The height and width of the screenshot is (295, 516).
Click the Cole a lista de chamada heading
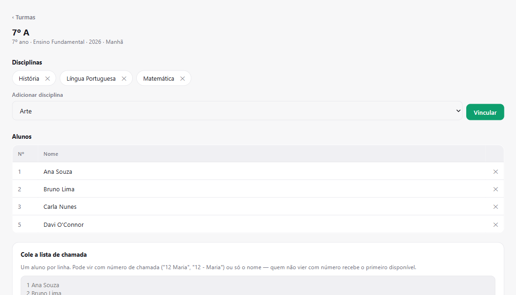tap(53, 254)
